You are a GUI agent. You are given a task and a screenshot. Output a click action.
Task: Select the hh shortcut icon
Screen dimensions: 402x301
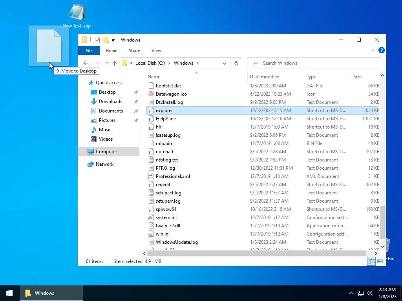(151, 127)
